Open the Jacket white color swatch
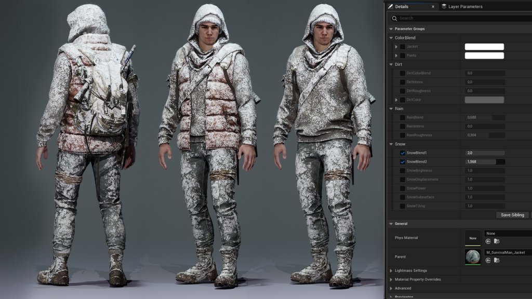This screenshot has width=532, height=299. (x=484, y=47)
